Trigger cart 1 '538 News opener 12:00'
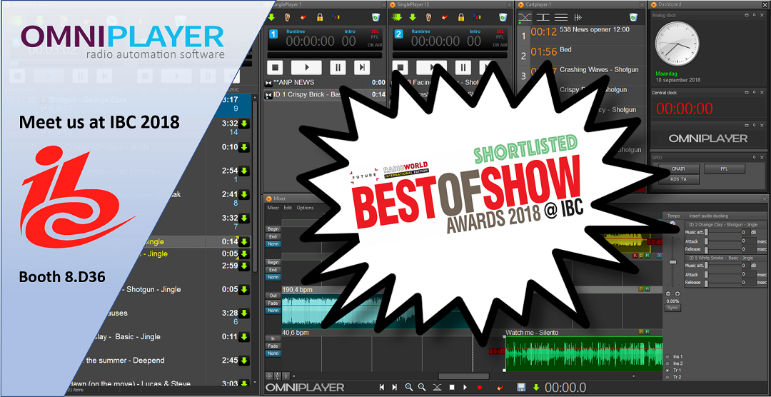This screenshot has height=397, width=771. pos(580,34)
